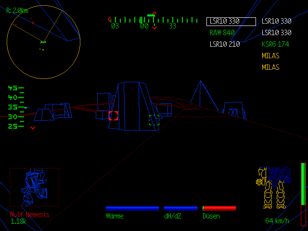Select the LSR10 210 weapon entry
Screen dimensions: 308x231
(x=225, y=44)
